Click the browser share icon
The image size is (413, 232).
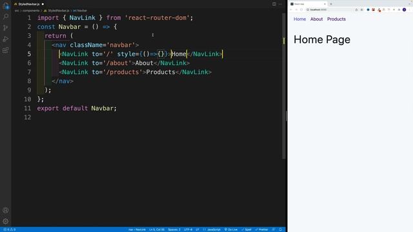point(356,10)
